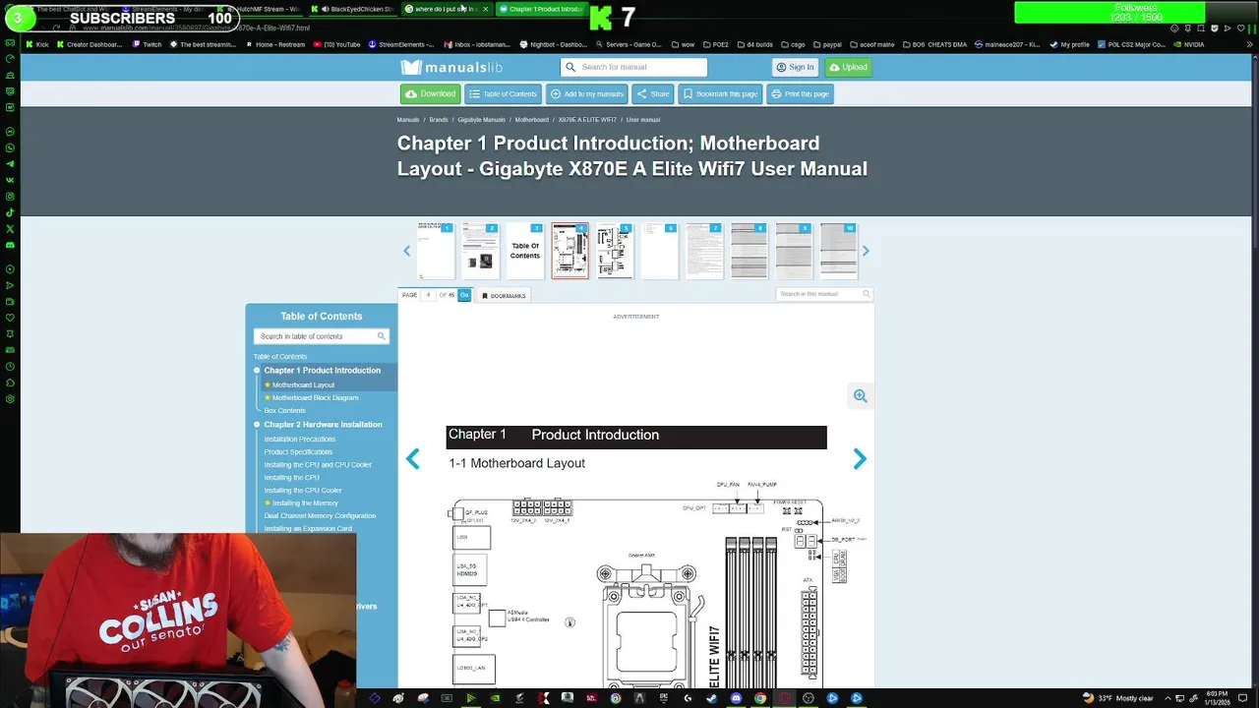Open Google Chrome from the taskbar
The image size is (1259, 708).
[760, 698]
